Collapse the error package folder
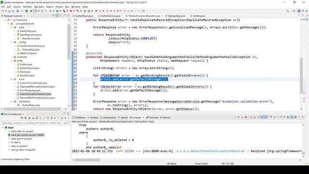 [x=12, y=79]
